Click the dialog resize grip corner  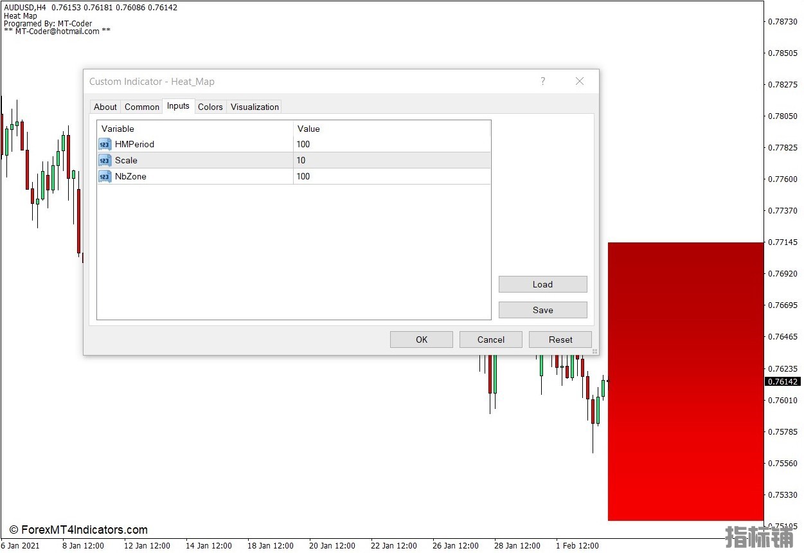click(595, 351)
